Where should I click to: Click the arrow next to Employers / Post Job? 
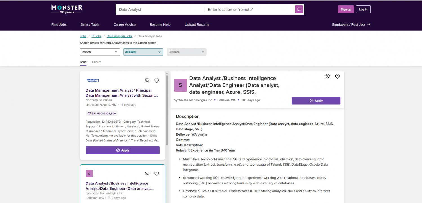click(369, 24)
